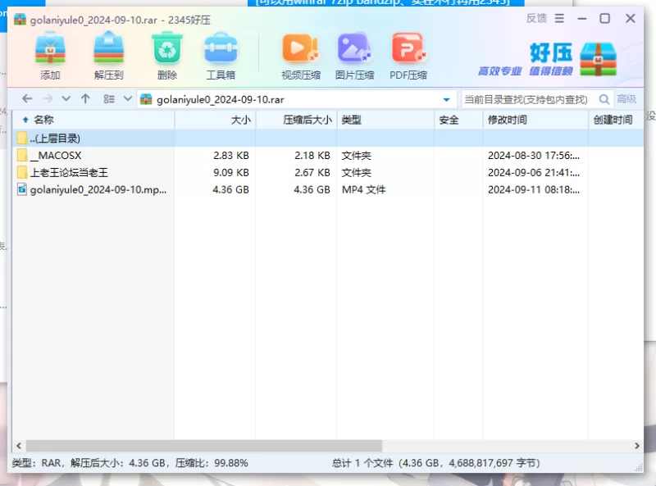Viewport: 656px width, 486px height.
Task: Click the MP4 文件 type cell
Action: pos(363,189)
